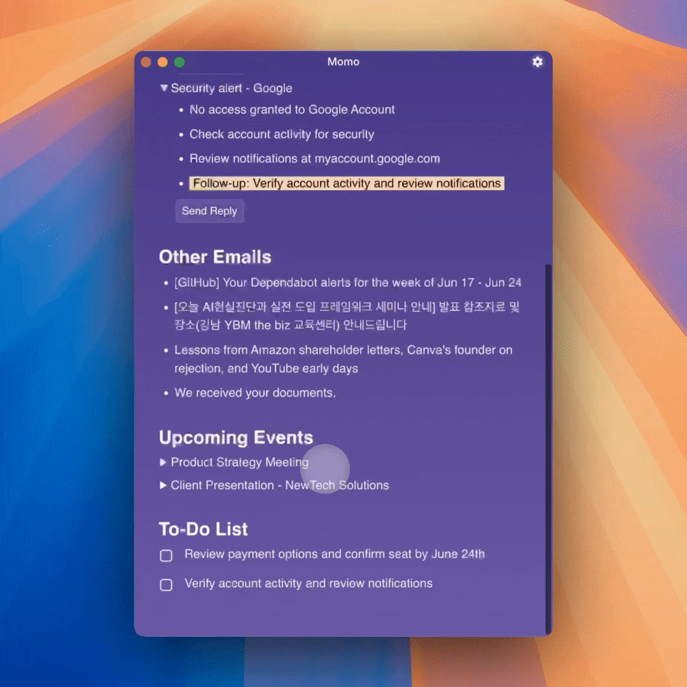
Task: Click the To-Do List heading
Action: (204, 529)
